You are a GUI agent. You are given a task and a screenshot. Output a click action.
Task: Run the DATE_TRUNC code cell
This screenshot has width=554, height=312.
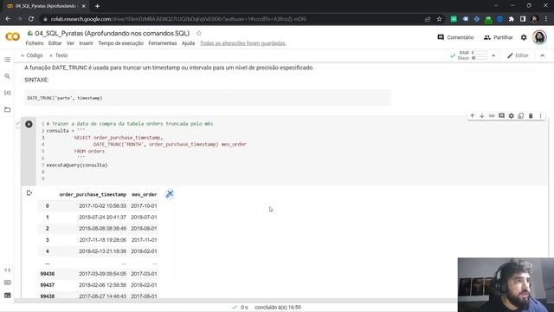point(29,124)
